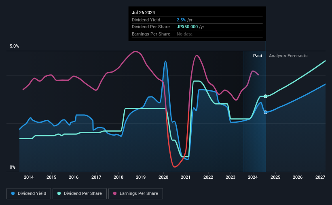
Task: Click the tooltip Earnings Per Share row label
Action: [x=151, y=34]
